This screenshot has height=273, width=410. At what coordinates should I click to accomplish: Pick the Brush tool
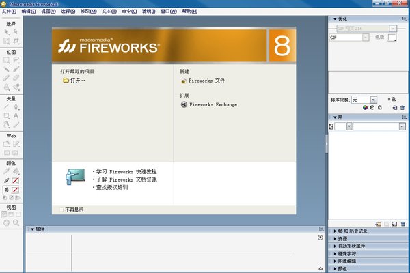click(x=16, y=69)
